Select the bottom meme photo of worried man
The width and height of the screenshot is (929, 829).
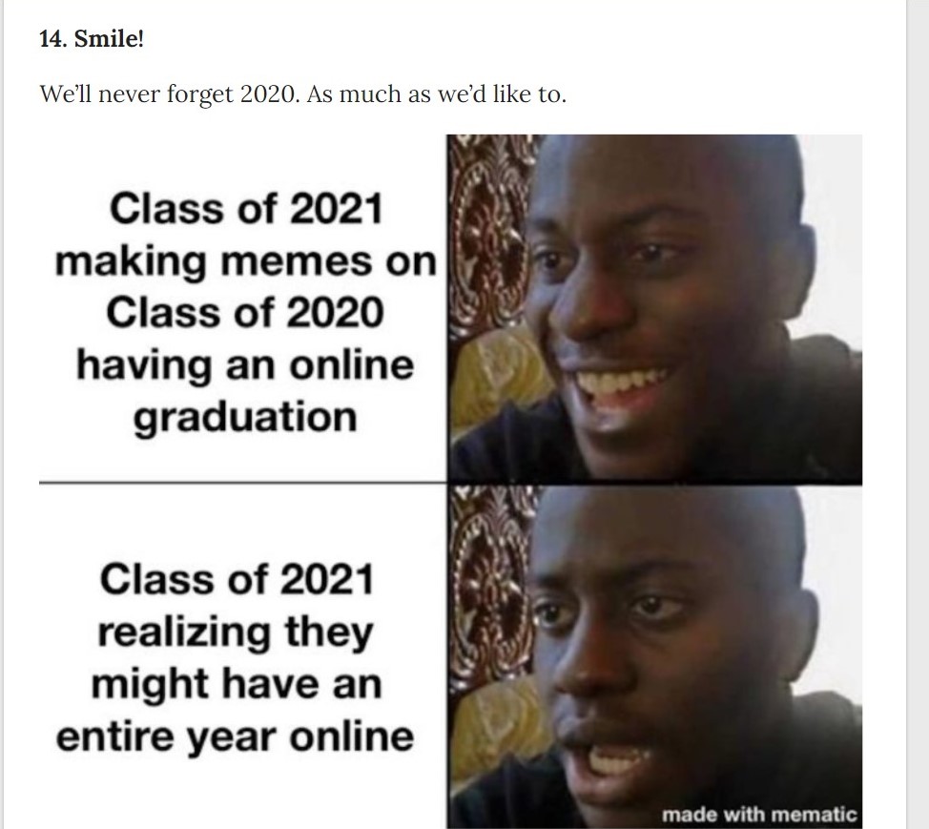point(654,656)
